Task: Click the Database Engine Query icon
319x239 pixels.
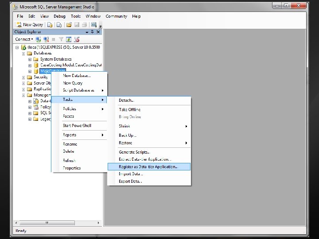Action: 50,25
